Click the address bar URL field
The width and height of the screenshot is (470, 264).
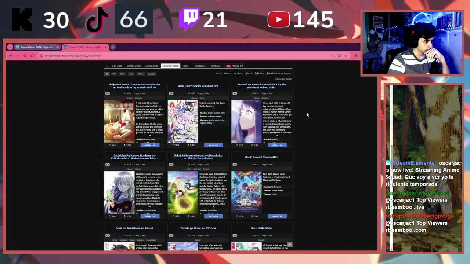point(184,56)
